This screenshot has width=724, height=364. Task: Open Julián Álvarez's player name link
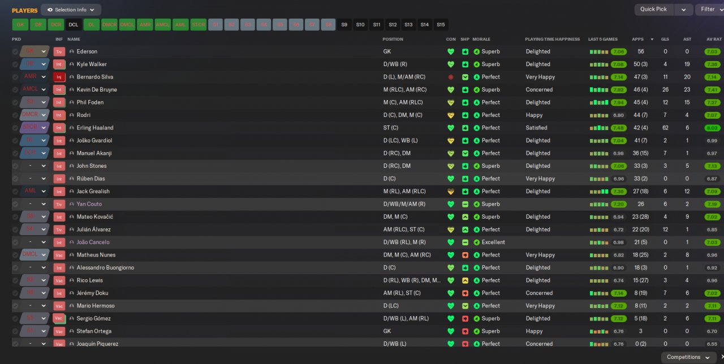point(93,229)
